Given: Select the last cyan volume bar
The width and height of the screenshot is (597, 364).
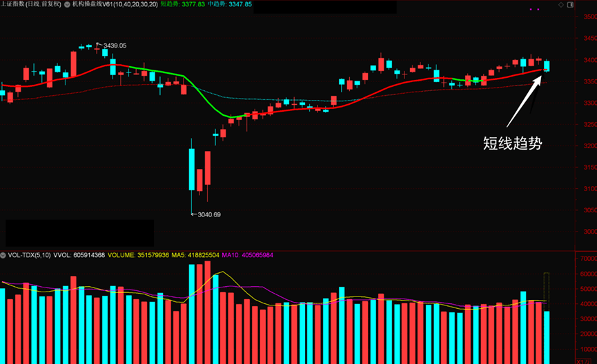Looking at the screenshot, I should [x=547, y=337].
